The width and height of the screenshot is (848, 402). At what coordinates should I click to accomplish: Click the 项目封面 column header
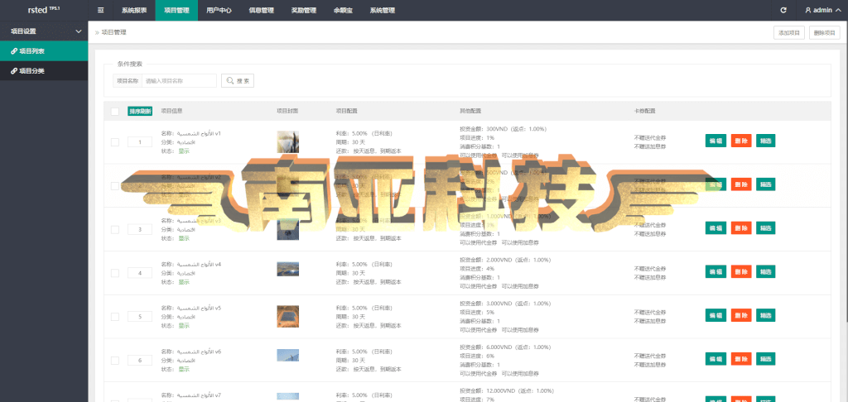(287, 111)
